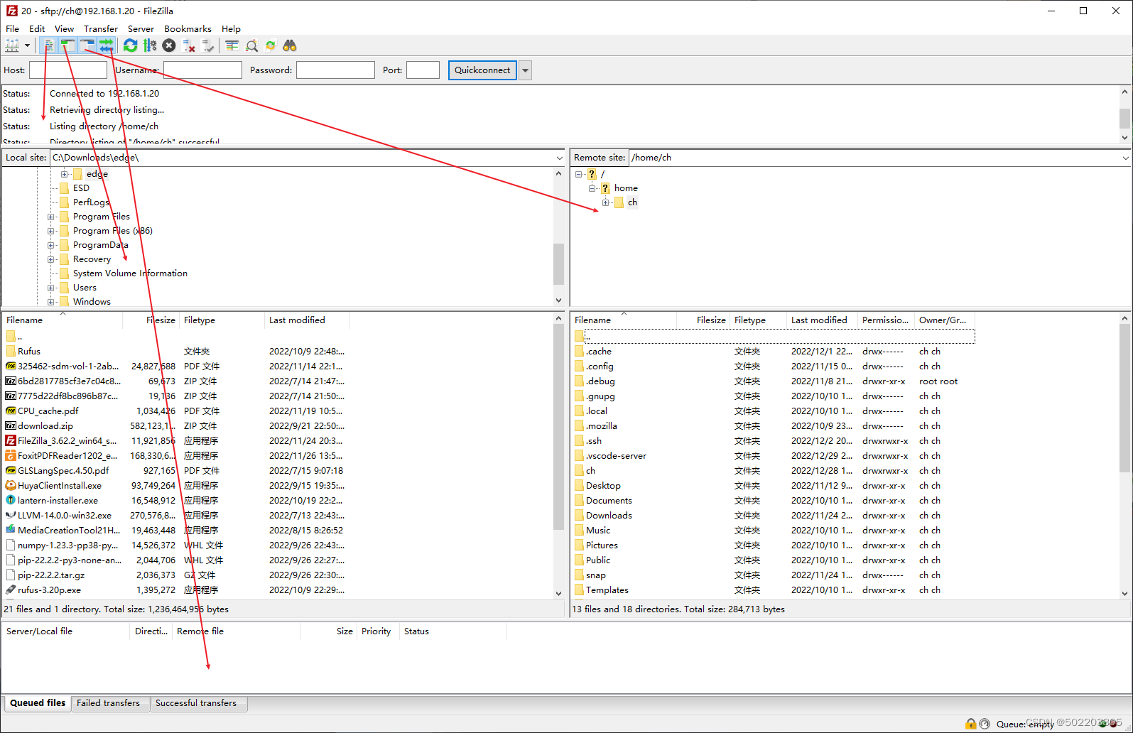Search for files recursively with binoculars
This screenshot has width=1133, height=733.
(x=290, y=45)
